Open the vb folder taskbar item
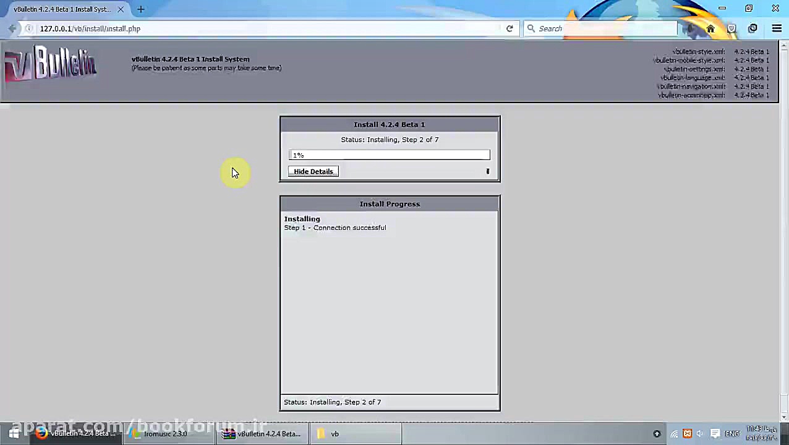 [355, 434]
